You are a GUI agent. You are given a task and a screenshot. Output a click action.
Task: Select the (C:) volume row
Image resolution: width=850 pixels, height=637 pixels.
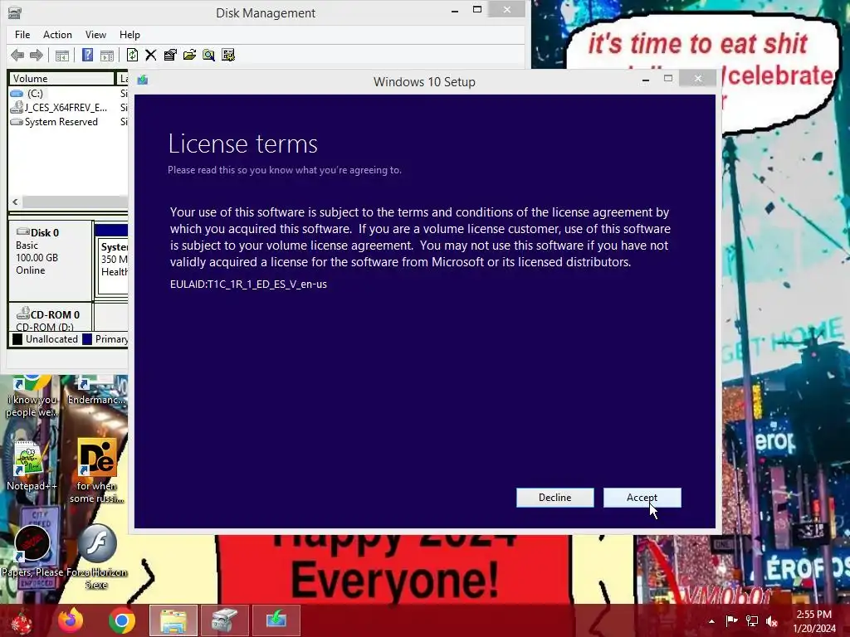coord(68,93)
